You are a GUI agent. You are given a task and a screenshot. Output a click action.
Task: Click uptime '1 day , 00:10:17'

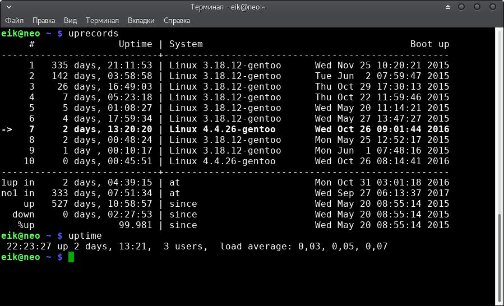(x=107, y=150)
